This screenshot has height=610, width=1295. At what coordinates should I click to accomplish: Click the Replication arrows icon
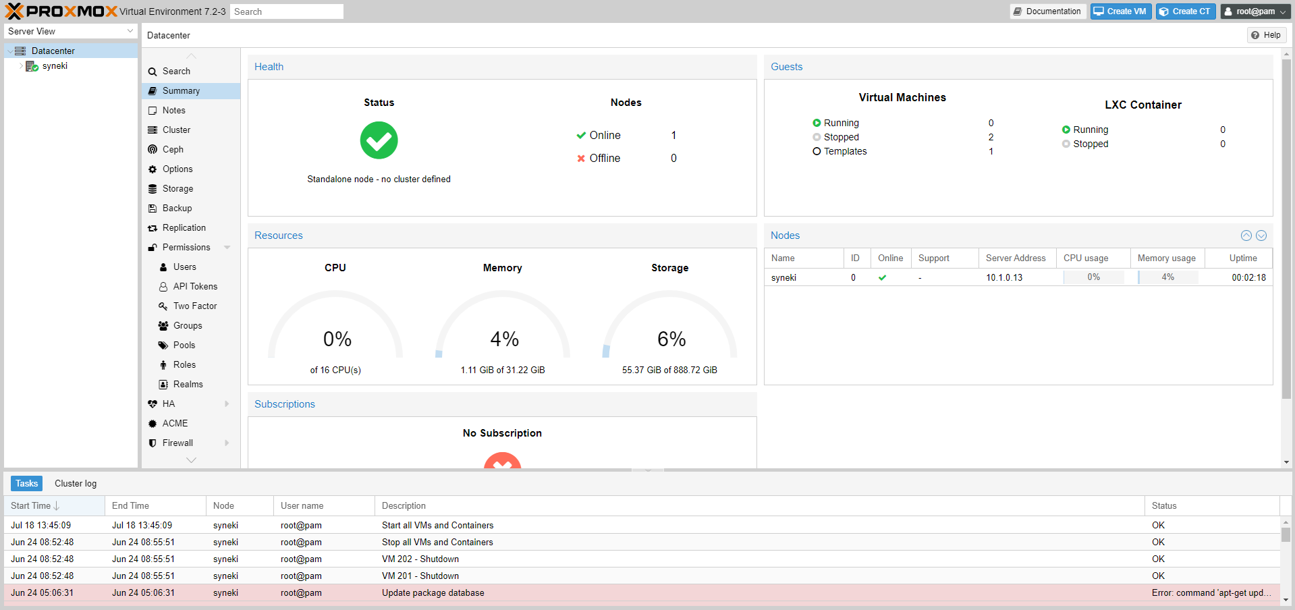(153, 228)
